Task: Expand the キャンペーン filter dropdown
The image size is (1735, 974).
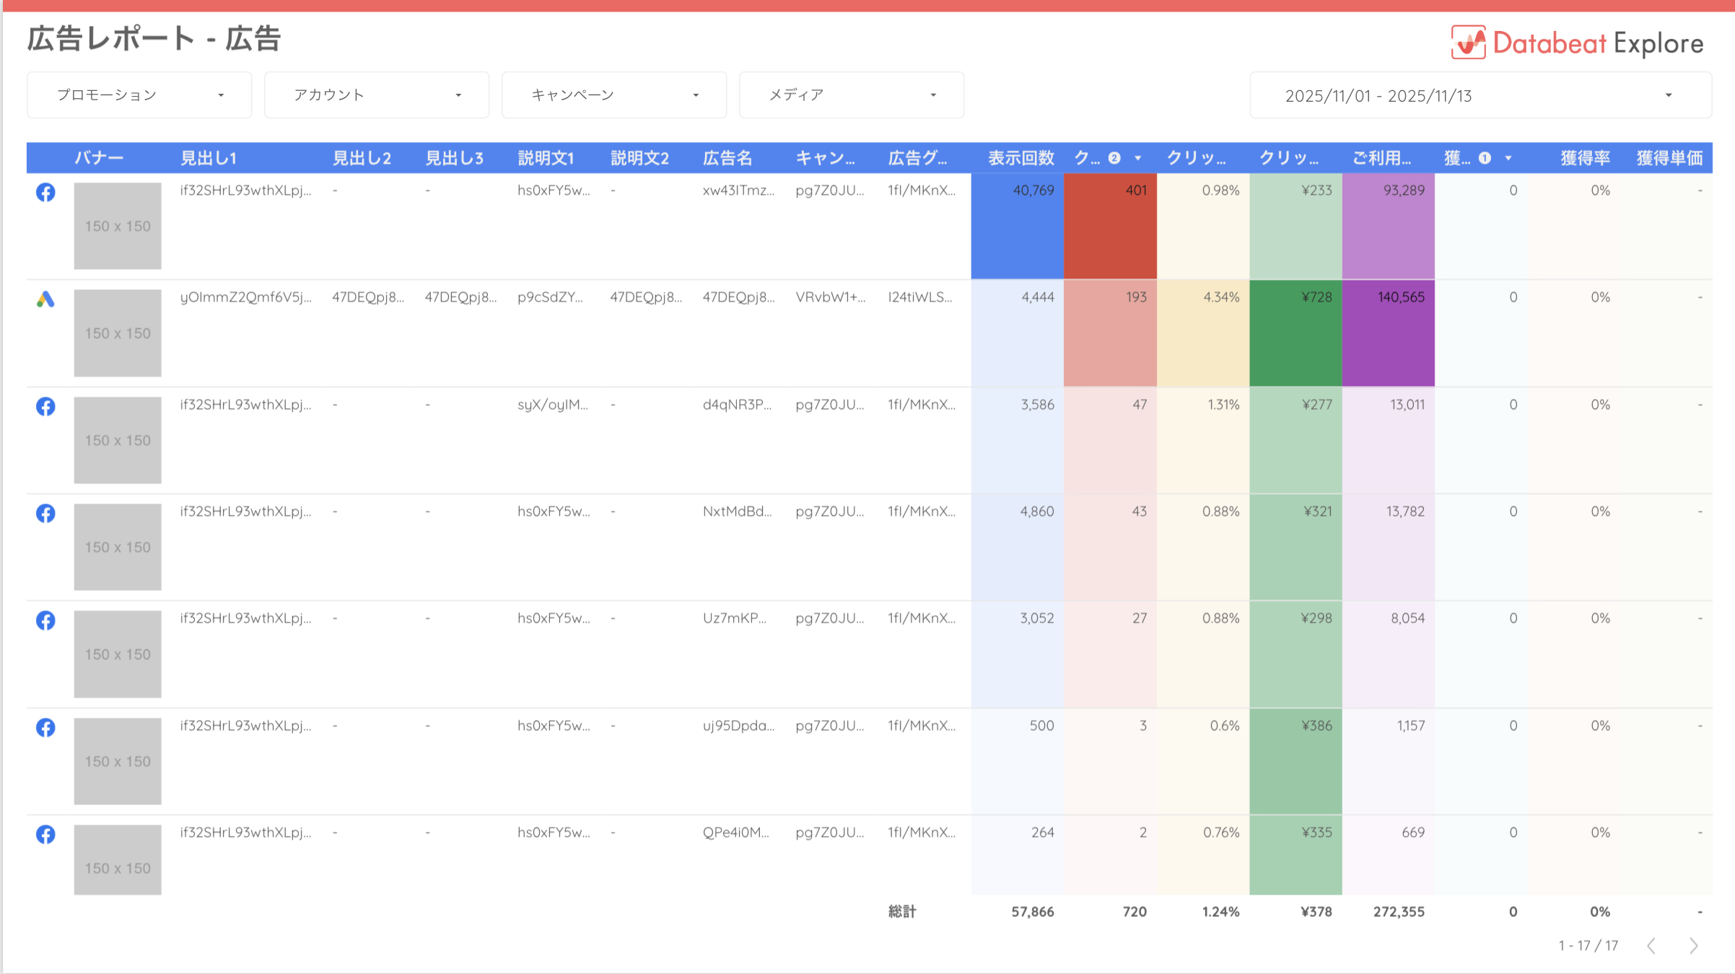Action: (x=613, y=94)
